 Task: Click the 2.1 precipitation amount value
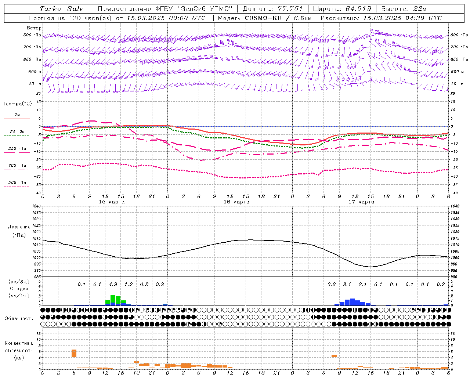[362, 285]
